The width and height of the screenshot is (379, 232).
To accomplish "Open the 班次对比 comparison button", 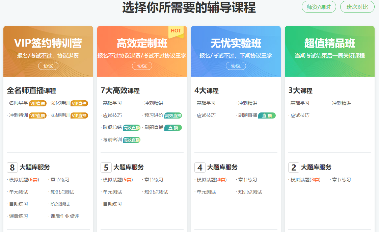I will [x=357, y=7].
